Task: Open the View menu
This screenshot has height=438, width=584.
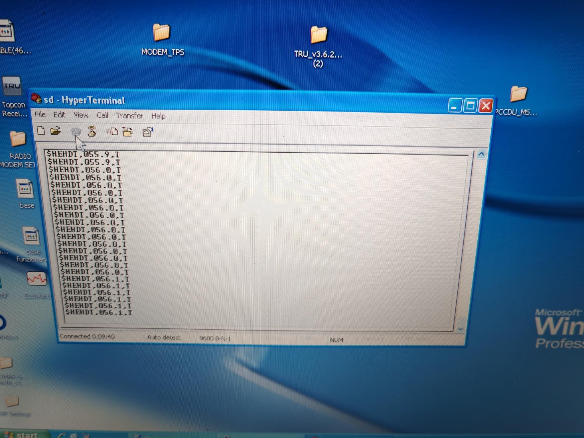Action: click(x=81, y=115)
